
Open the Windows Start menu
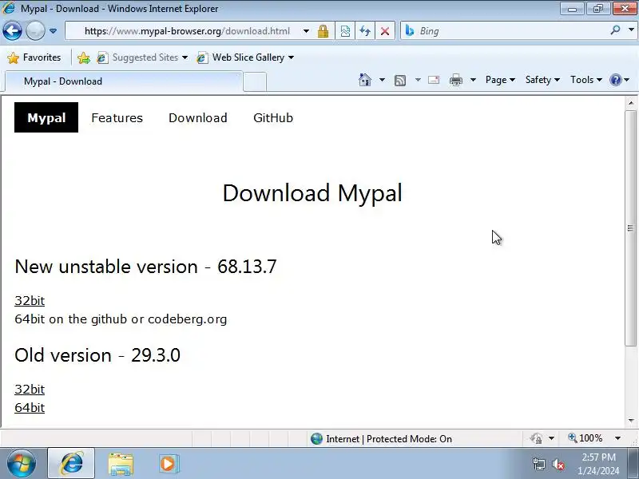[x=22, y=464]
